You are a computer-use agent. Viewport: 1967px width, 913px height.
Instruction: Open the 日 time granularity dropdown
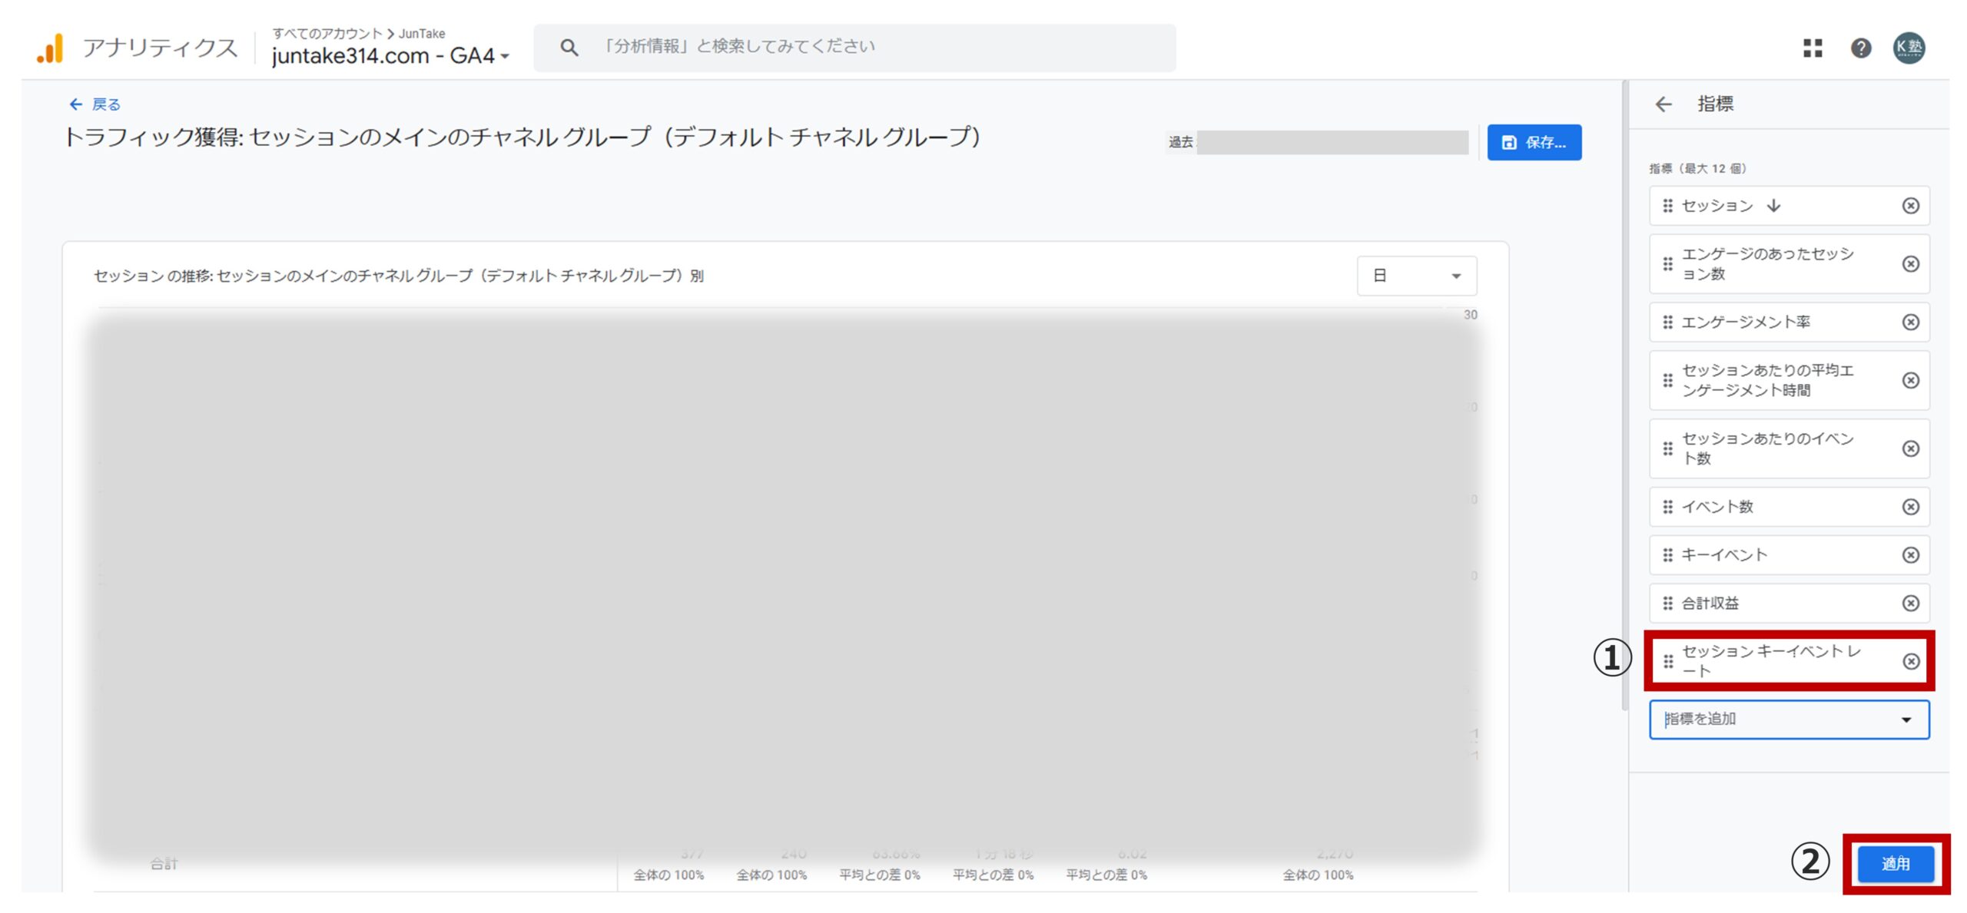click(1416, 275)
